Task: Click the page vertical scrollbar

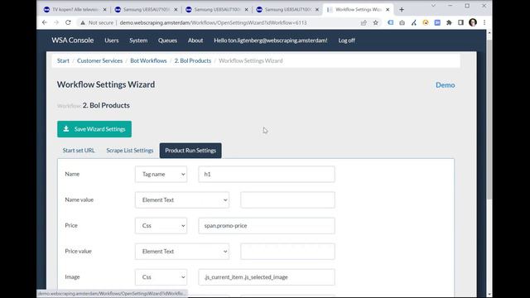Action: (x=489, y=118)
